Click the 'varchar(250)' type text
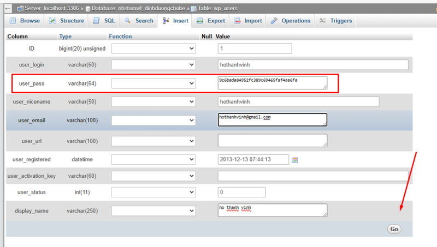This screenshot has height=247, width=437. [x=82, y=211]
